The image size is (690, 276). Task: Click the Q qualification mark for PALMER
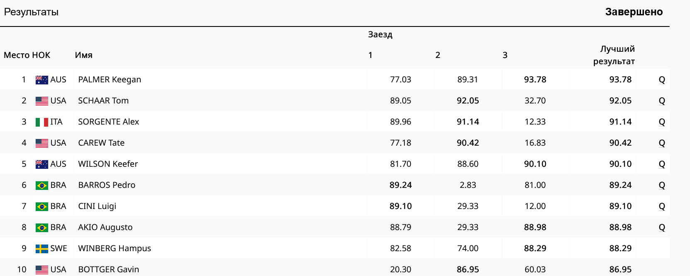662,80
